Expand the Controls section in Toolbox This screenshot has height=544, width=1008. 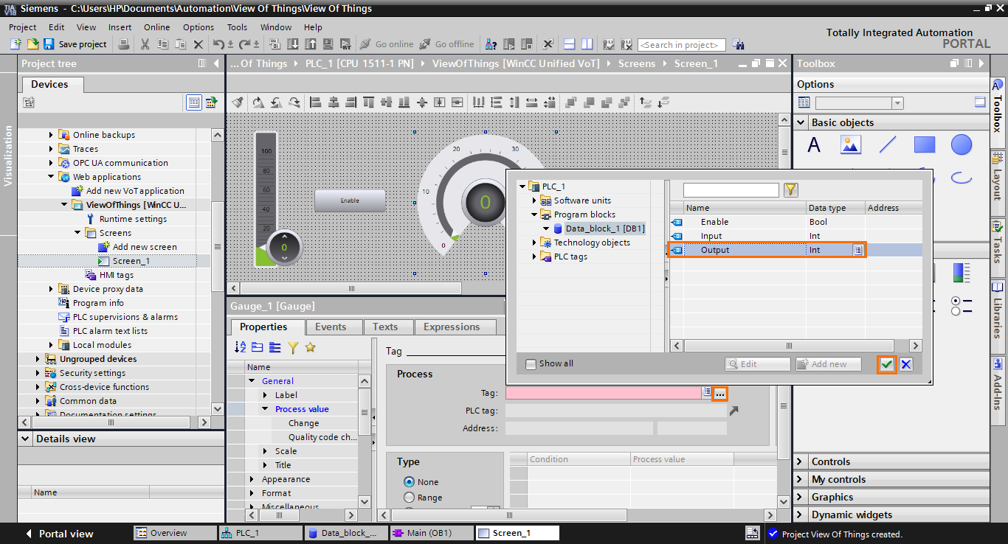(800, 461)
